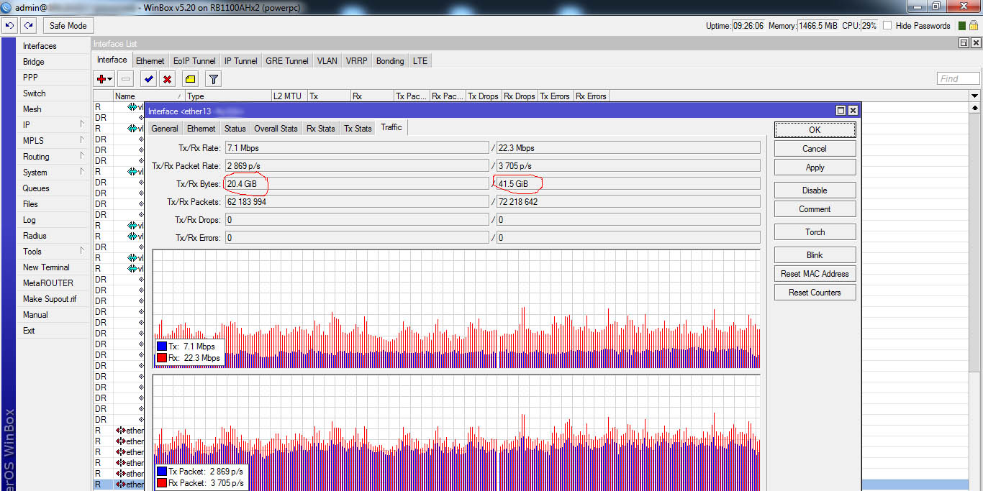Open New Terminal from the sidebar
Screen dimensions: 983x491
click(46, 267)
